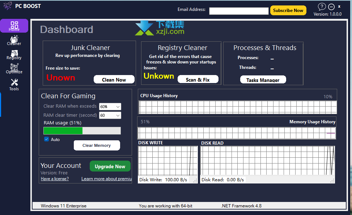
Task: Open the Have a license? link
Action: (x=55, y=179)
